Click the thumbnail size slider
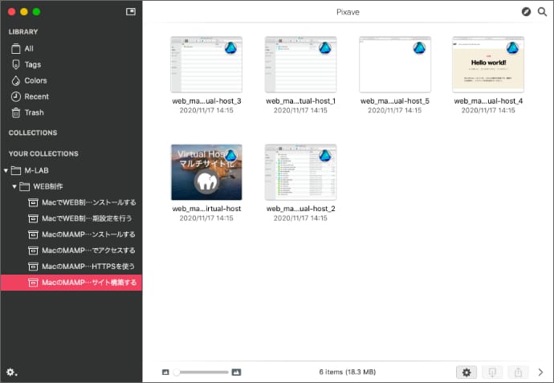The image size is (554, 383). click(201, 372)
